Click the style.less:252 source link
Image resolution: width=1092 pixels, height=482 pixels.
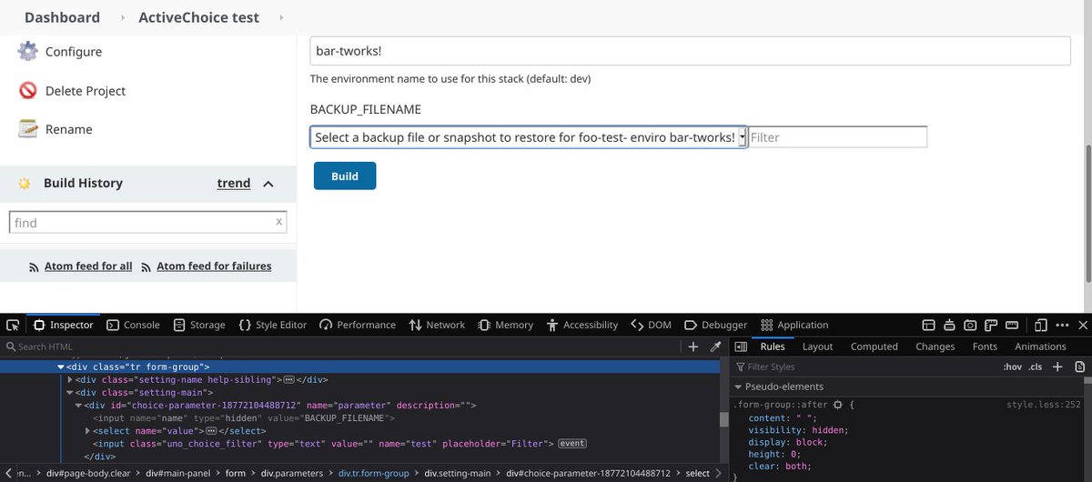point(1043,405)
